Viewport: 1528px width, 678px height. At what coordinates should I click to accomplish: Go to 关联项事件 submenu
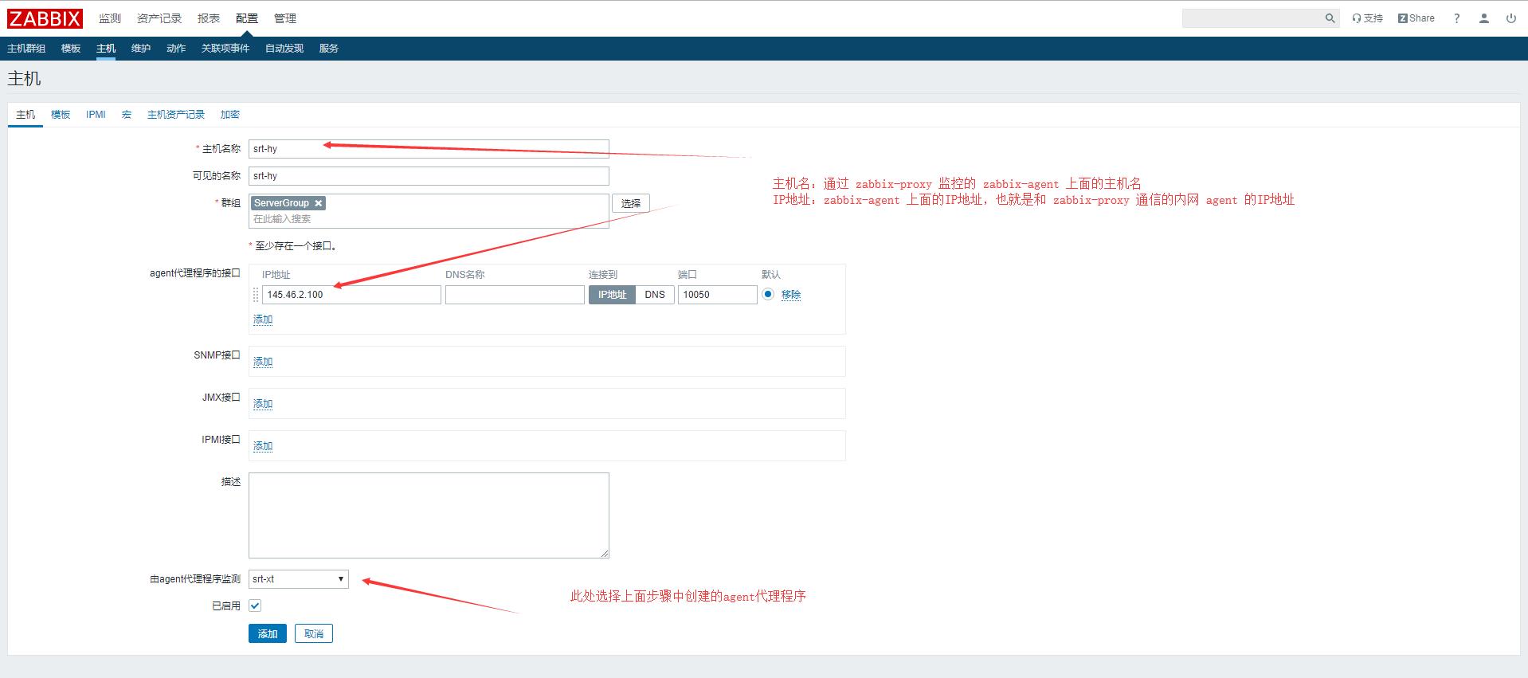tap(225, 49)
